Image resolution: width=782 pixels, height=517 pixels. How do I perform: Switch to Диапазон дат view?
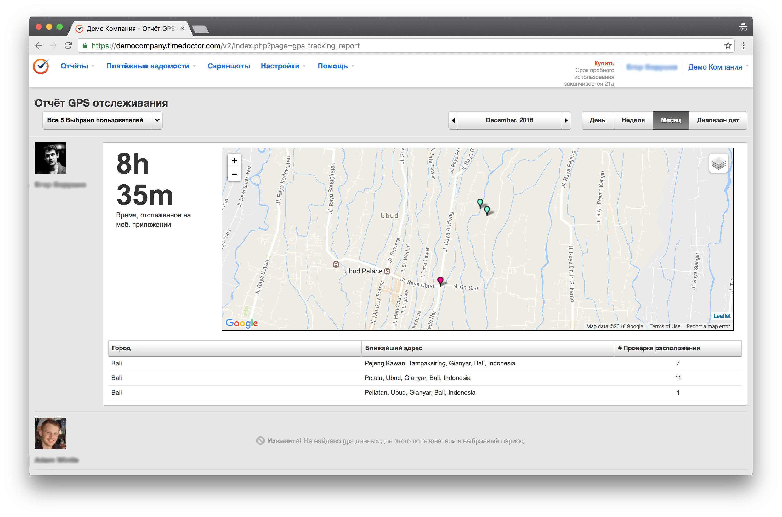coord(718,120)
